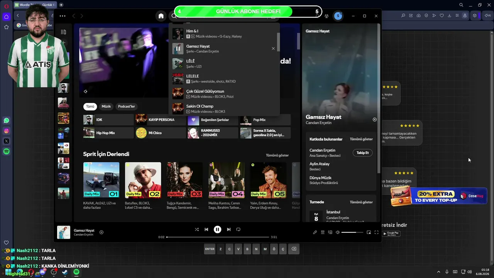Click Tümünü göster for Turnede
Viewport: 494px width, 278px height.
coord(361,202)
